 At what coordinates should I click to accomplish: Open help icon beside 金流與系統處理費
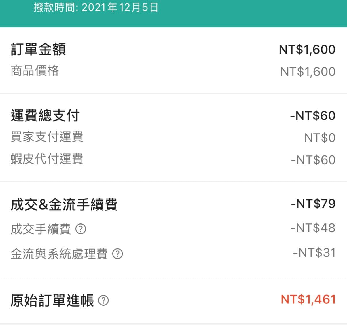[x=117, y=254]
